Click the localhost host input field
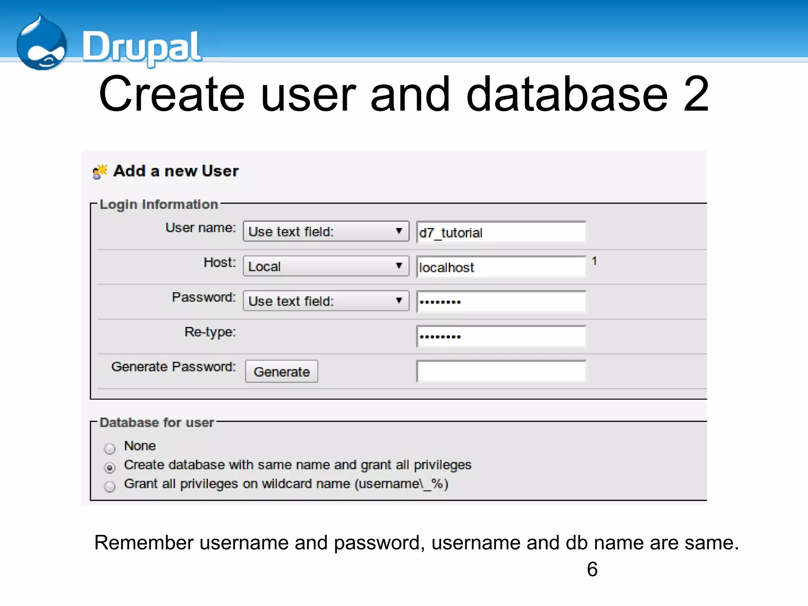Image resolution: width=808 pixels, height=606 pixels. (x=501, y=267)
